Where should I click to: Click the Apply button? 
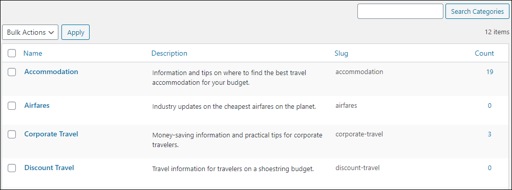point(75,32)
